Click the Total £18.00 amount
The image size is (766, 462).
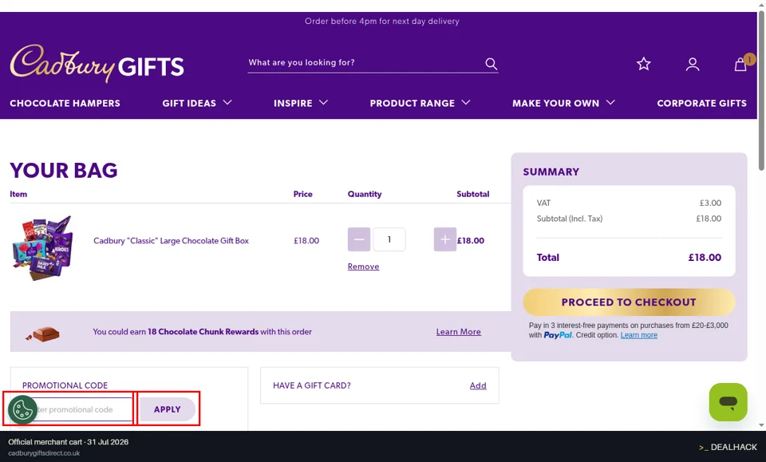[705, 258]
